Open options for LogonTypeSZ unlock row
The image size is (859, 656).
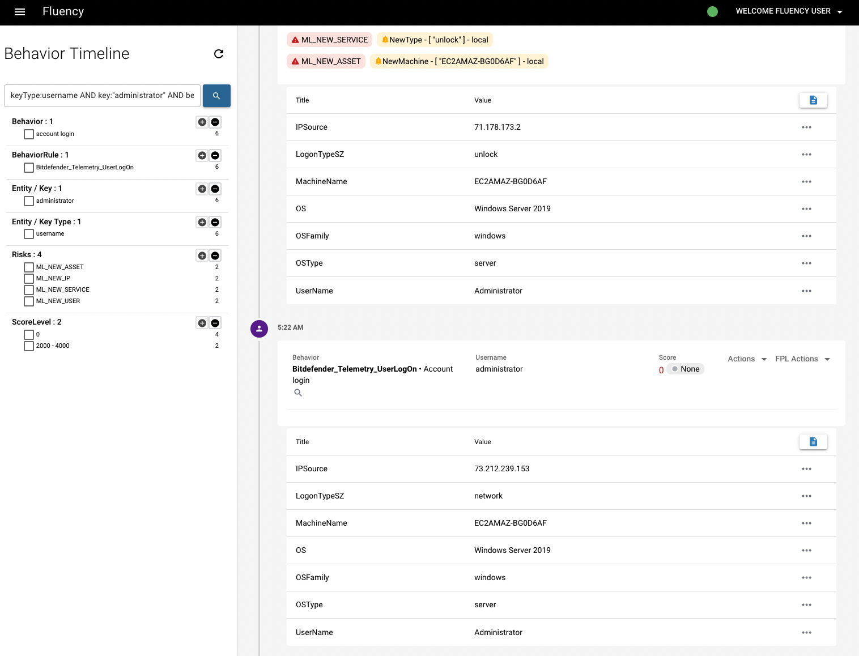pos(807,155)
